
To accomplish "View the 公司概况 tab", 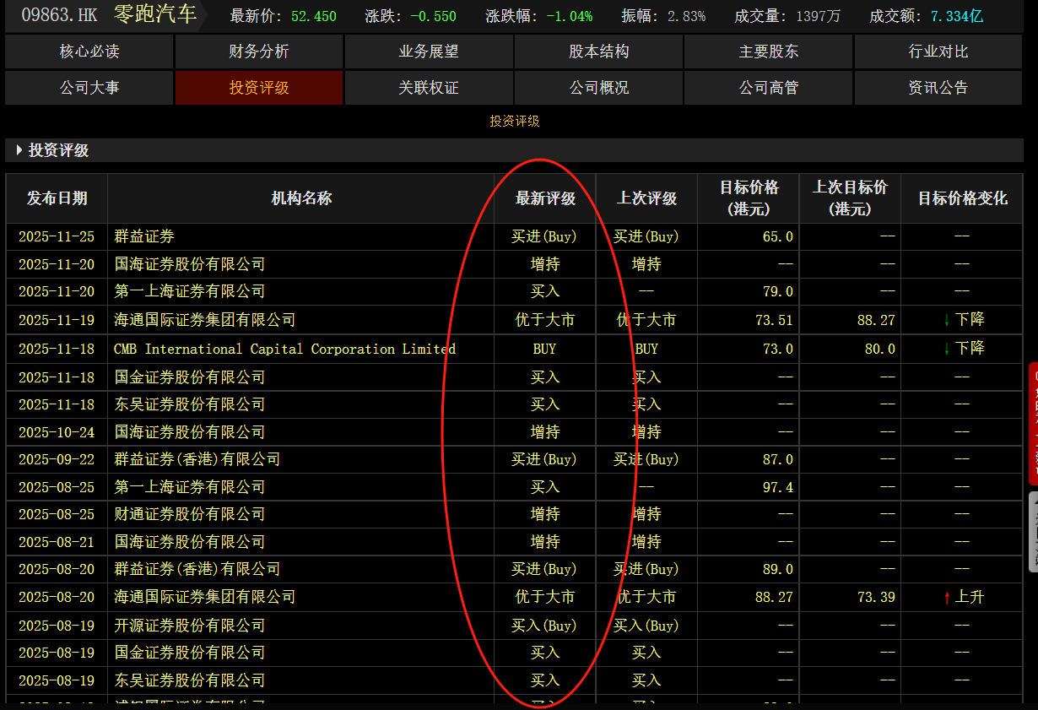I will tap(599, 88).
